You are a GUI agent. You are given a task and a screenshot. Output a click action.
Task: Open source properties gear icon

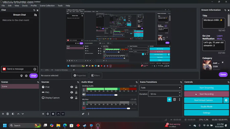point(53,114)
